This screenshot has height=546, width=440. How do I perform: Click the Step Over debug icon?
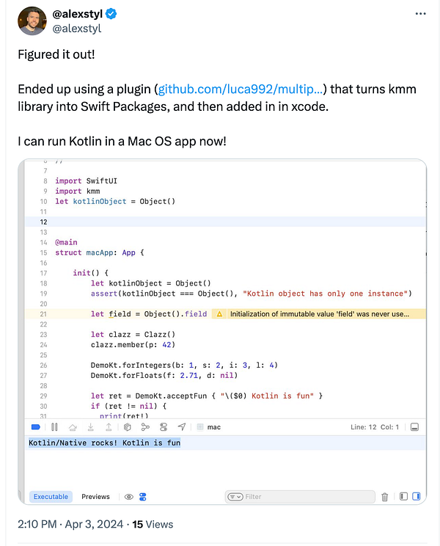73,427
